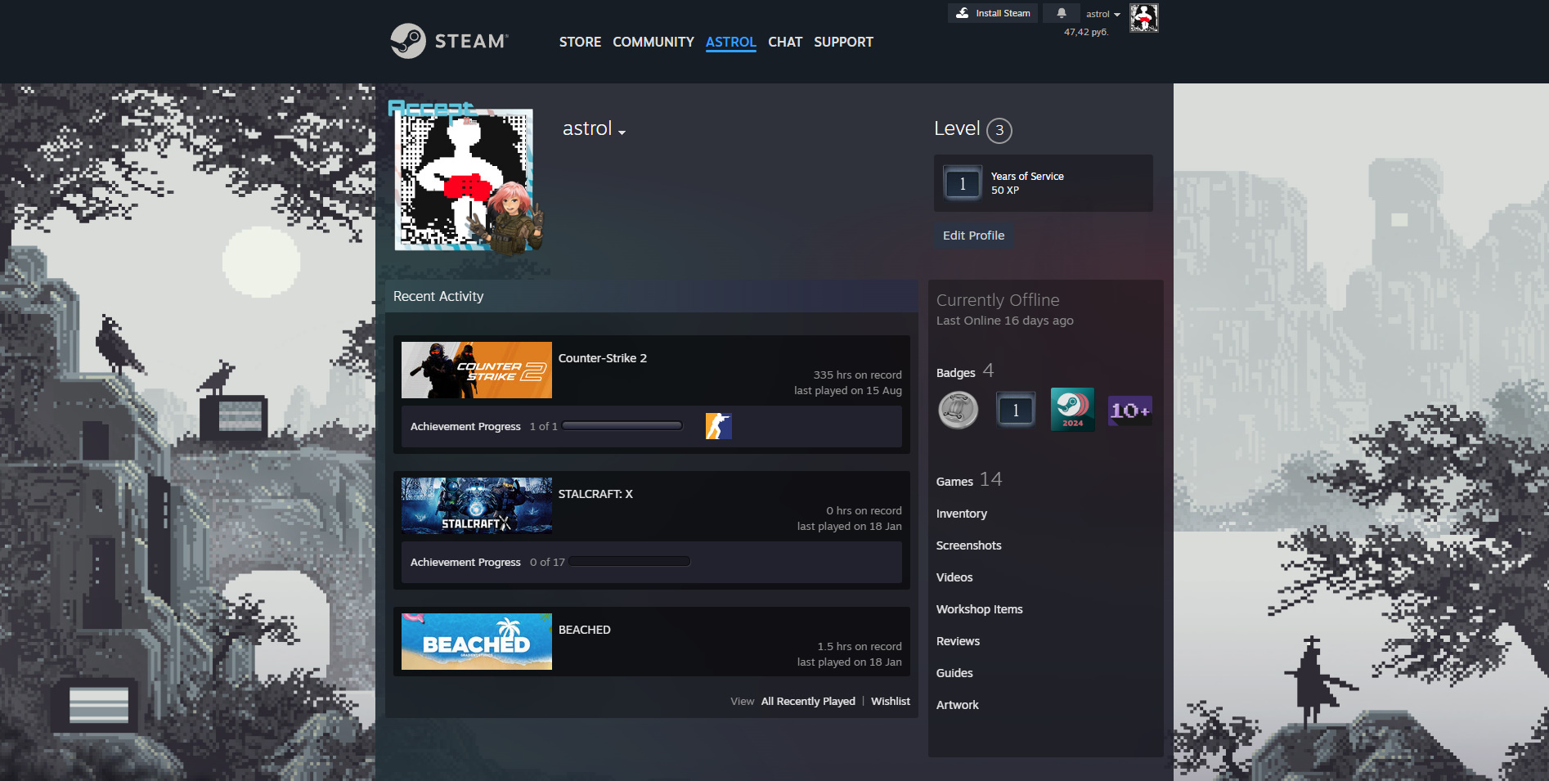This screenshot has width=1549, height=781.
Task: Open the Games 14 link
Action: point(969,480)
